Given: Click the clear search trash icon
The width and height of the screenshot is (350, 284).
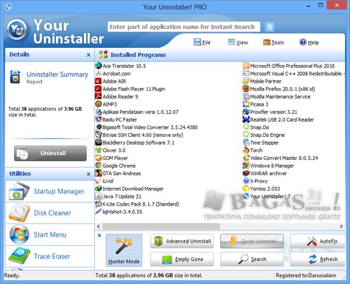Looking at the screenshot, I should 269,27.
